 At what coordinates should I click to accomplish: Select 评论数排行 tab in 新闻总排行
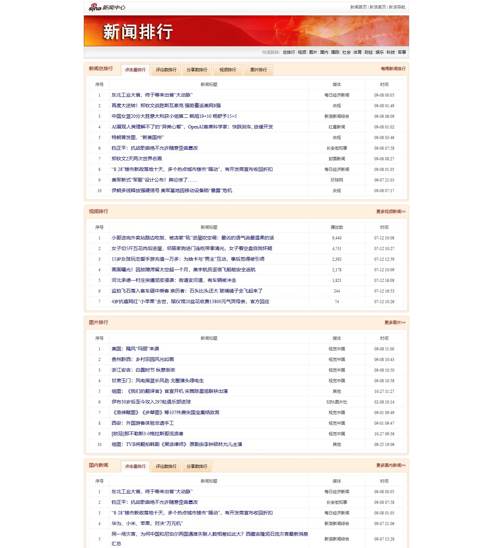coord(166,70)
